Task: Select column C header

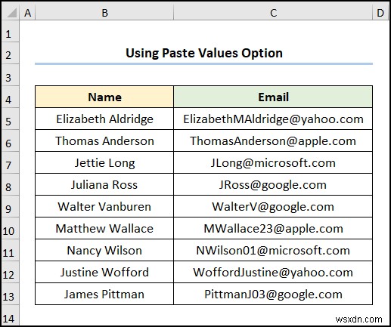Action: click(273, 13)
